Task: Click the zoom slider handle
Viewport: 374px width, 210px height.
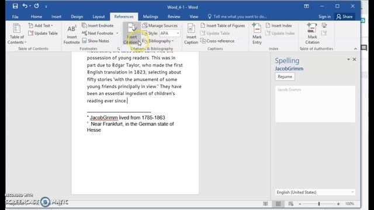Action: 319,204
